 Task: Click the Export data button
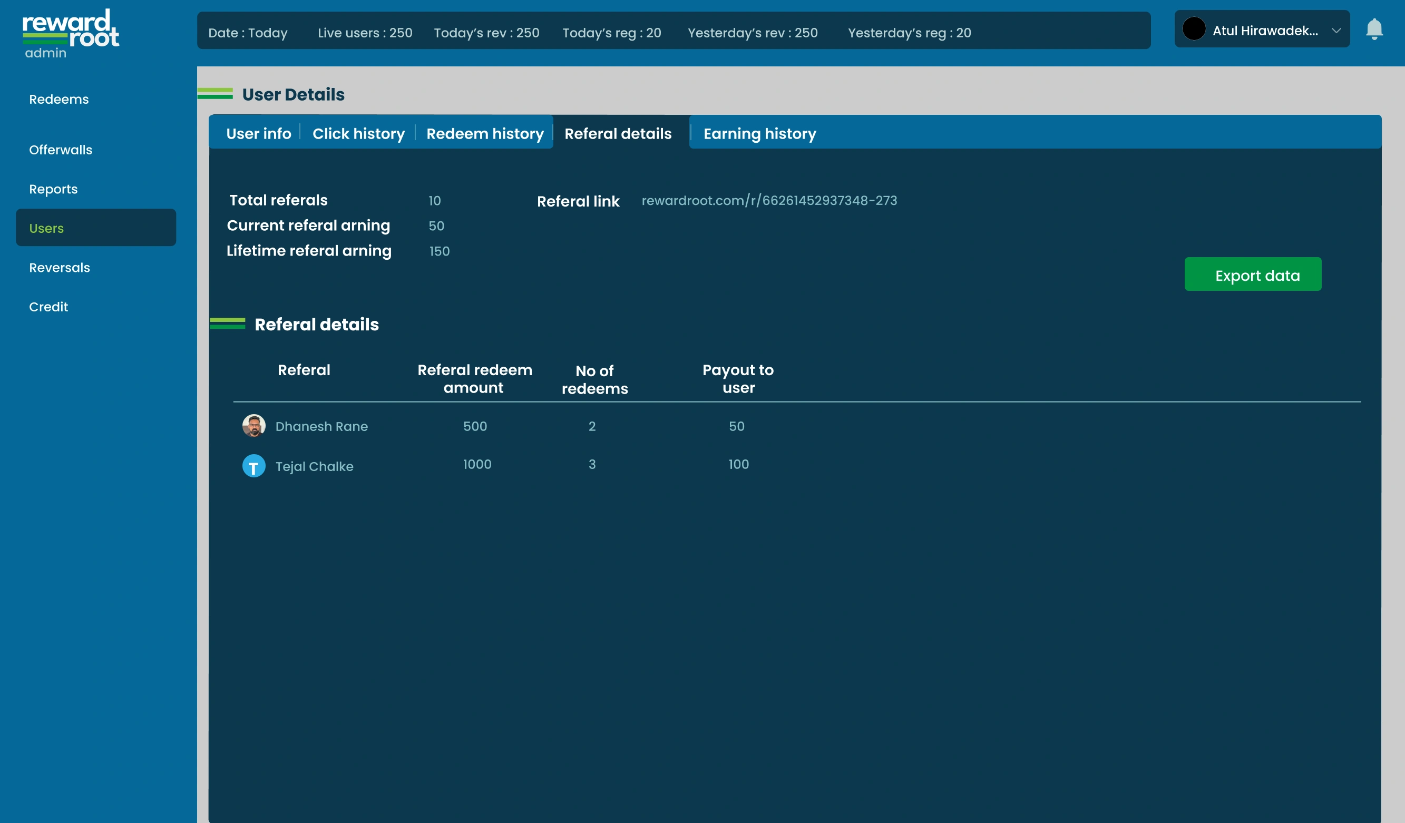pyautogui.click(x=1252, y=275)
